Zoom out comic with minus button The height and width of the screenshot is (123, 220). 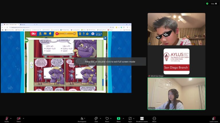pos(32,67)
